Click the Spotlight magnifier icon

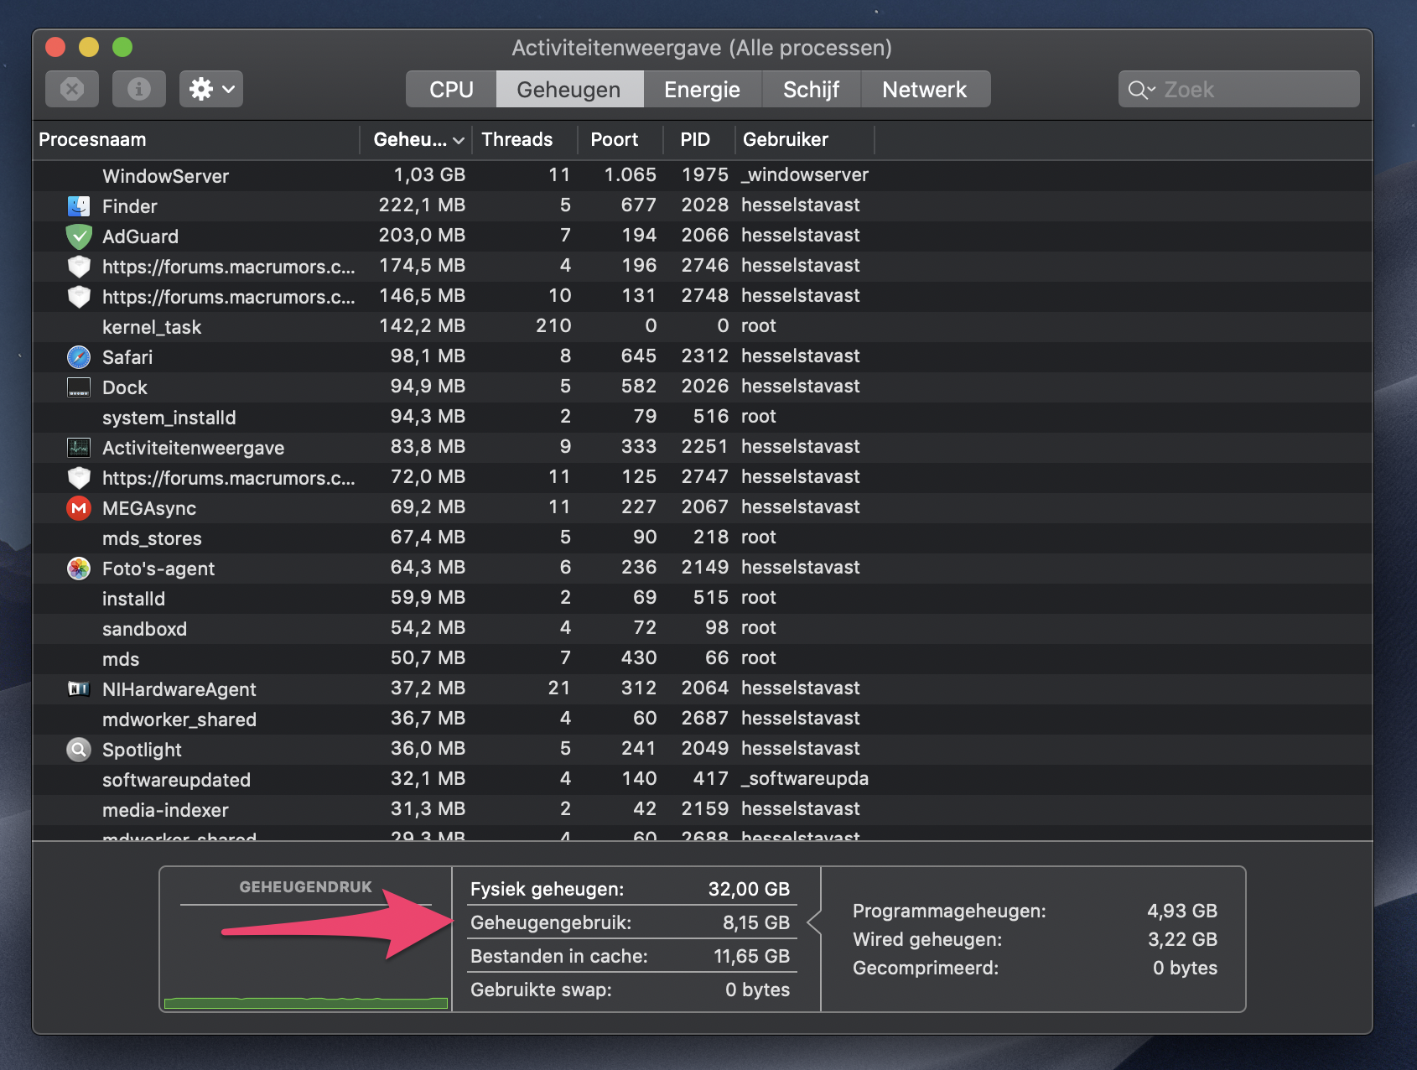click(x=79, y=750)
